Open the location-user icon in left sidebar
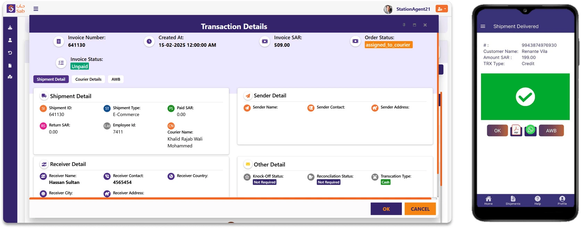 10,77
